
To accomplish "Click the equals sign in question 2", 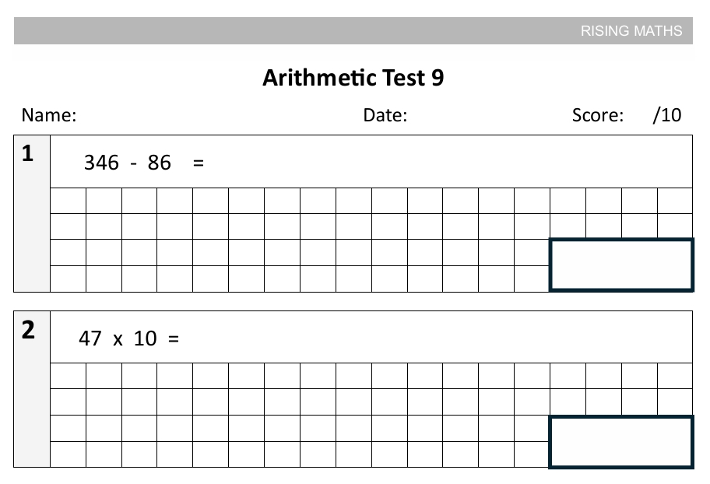I will click(x=173, y=338).
